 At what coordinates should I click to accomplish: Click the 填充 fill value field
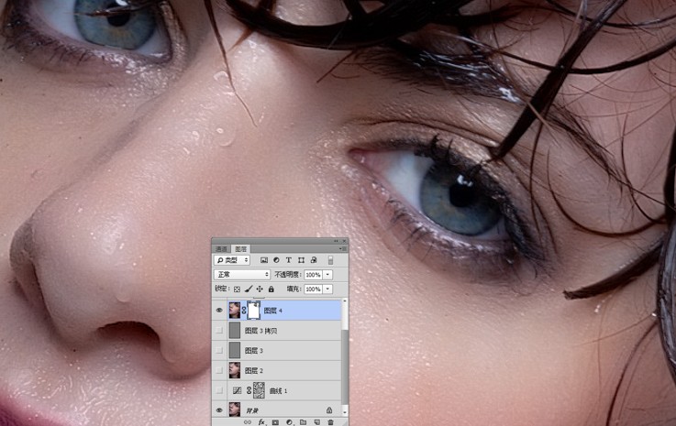coord(313,289)
